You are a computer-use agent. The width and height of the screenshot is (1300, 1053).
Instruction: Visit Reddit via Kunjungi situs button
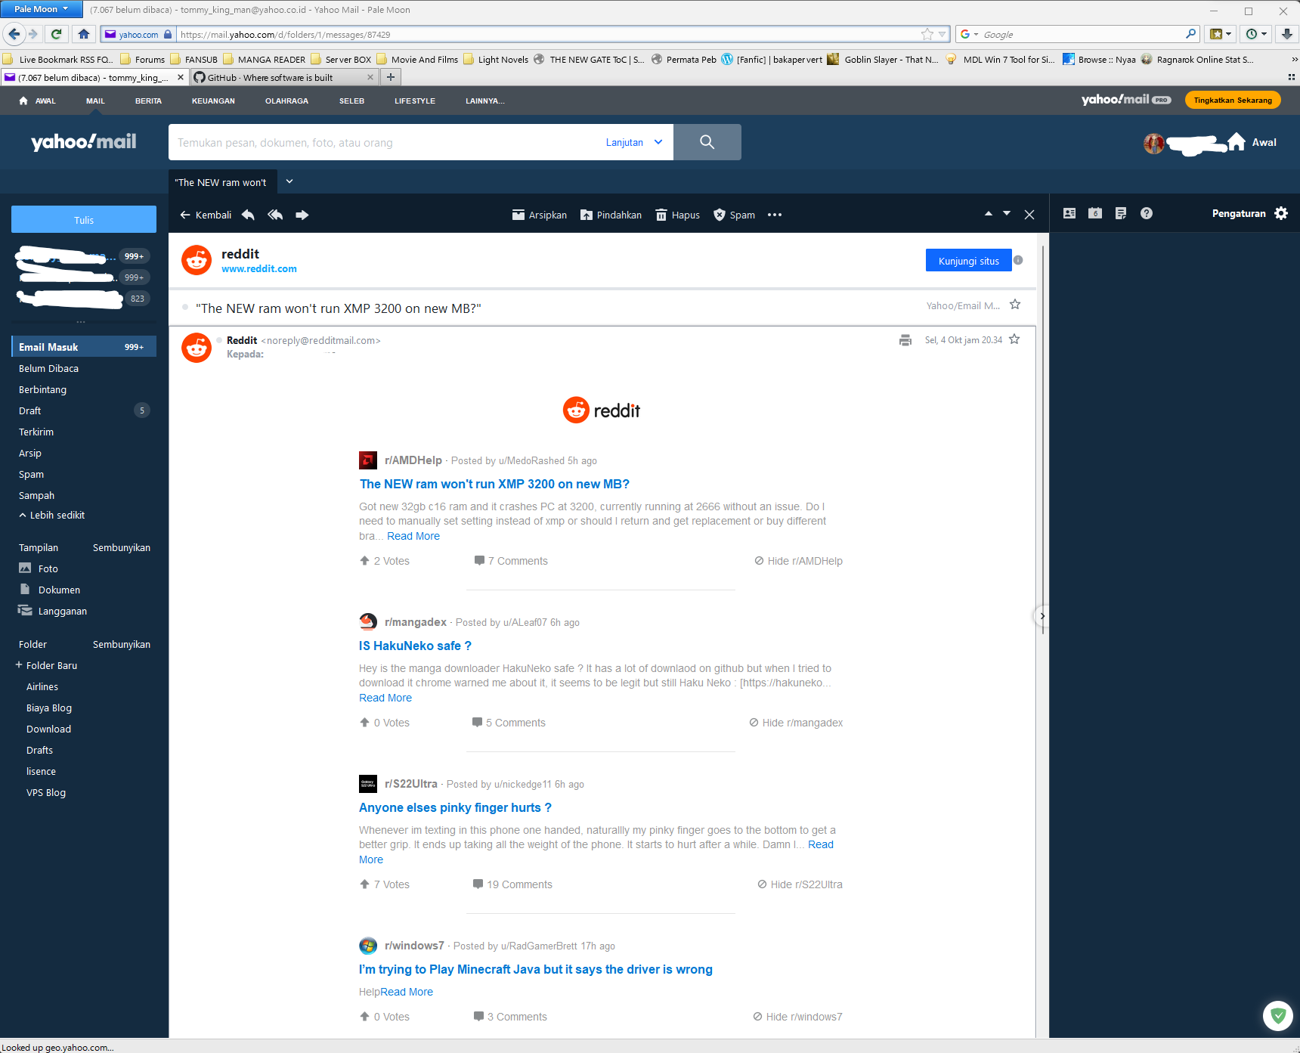[968, 260]
